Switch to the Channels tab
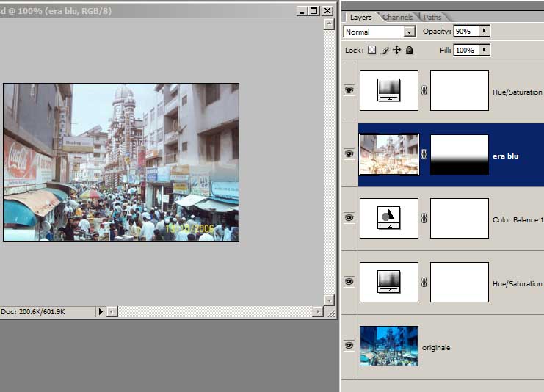544x392 pixels. click(398, 17)
